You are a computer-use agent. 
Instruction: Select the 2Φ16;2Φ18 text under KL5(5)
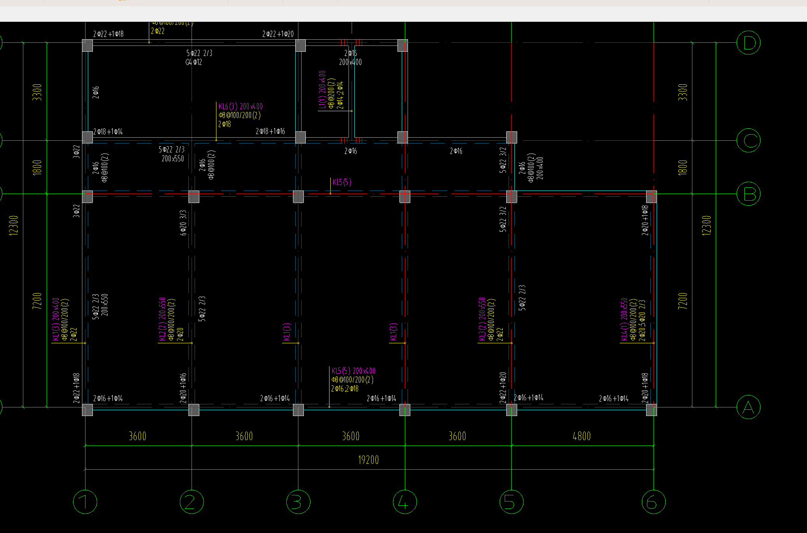coord(345,389)
